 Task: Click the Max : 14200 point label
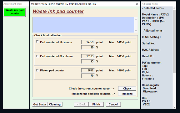[120, 70]
